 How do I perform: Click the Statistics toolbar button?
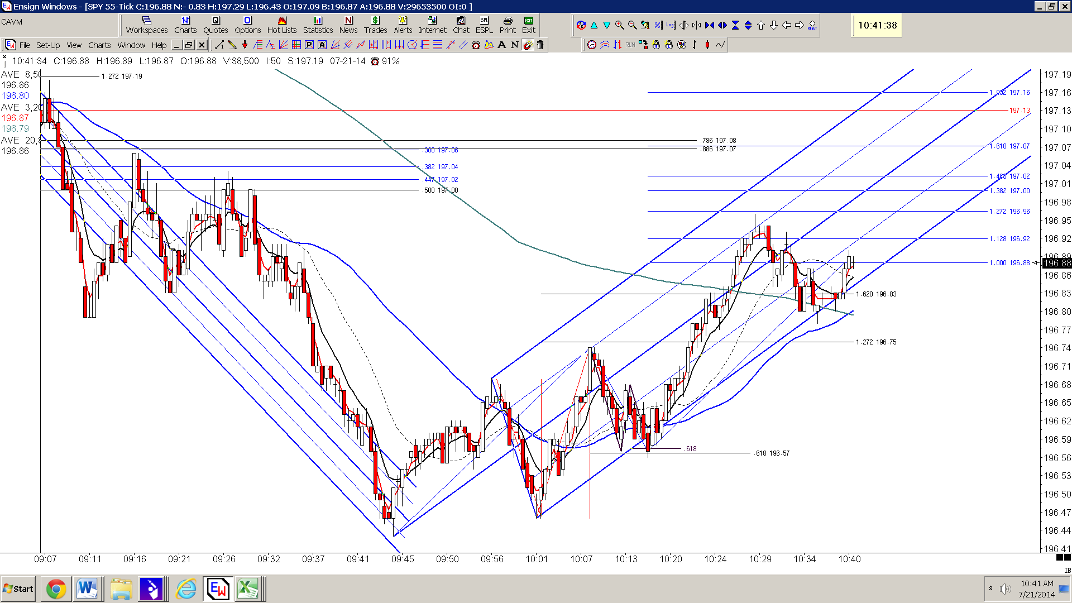coord(318,25)
